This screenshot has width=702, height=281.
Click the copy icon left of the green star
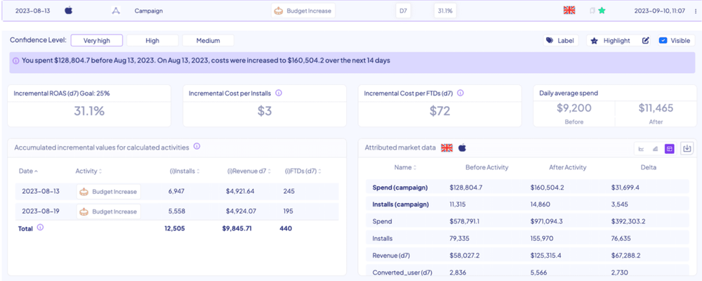pos(592,11)
